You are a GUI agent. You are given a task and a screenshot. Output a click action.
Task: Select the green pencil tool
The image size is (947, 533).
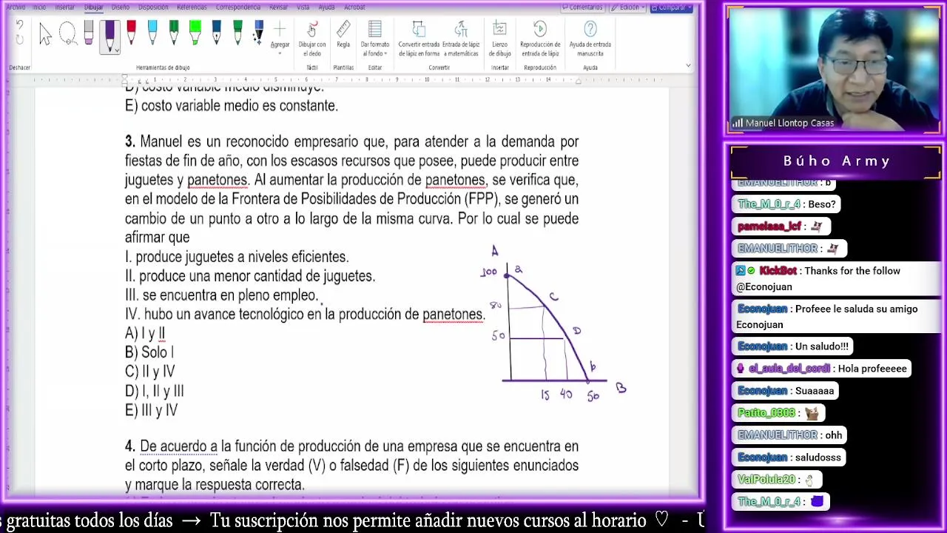(237, 33)
